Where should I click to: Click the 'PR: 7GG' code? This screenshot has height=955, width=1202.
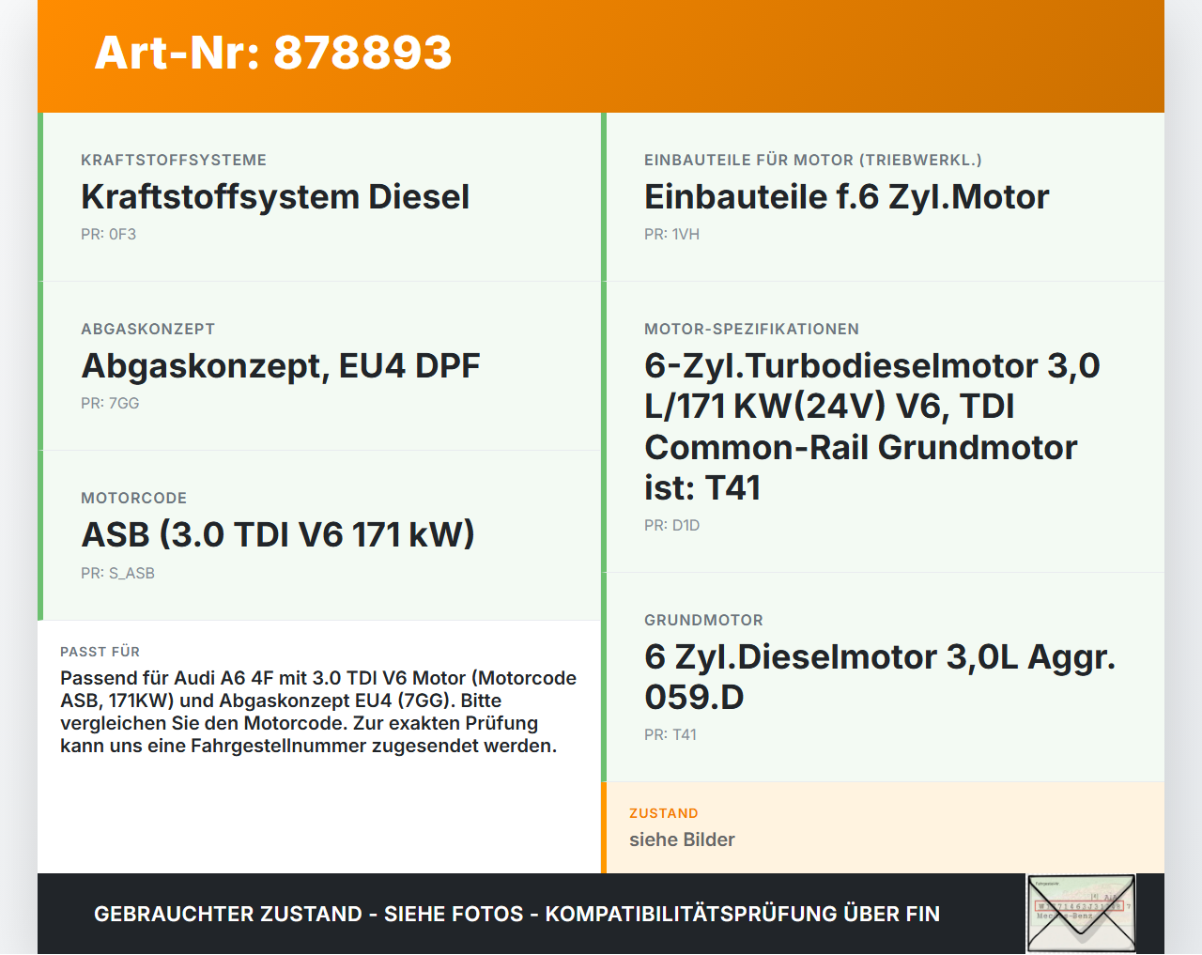tap(110, 404)
